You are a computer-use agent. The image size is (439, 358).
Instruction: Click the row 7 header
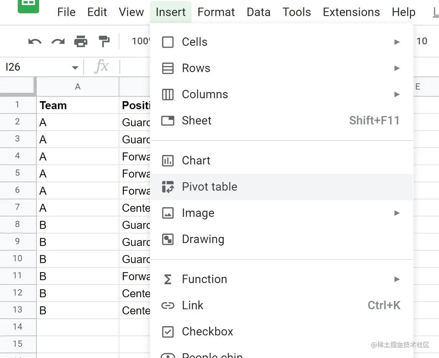pos(17,207)
